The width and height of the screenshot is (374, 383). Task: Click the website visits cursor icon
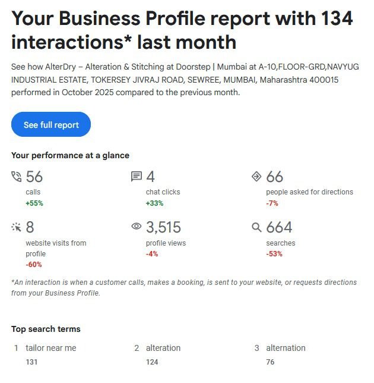coord(17,227)
